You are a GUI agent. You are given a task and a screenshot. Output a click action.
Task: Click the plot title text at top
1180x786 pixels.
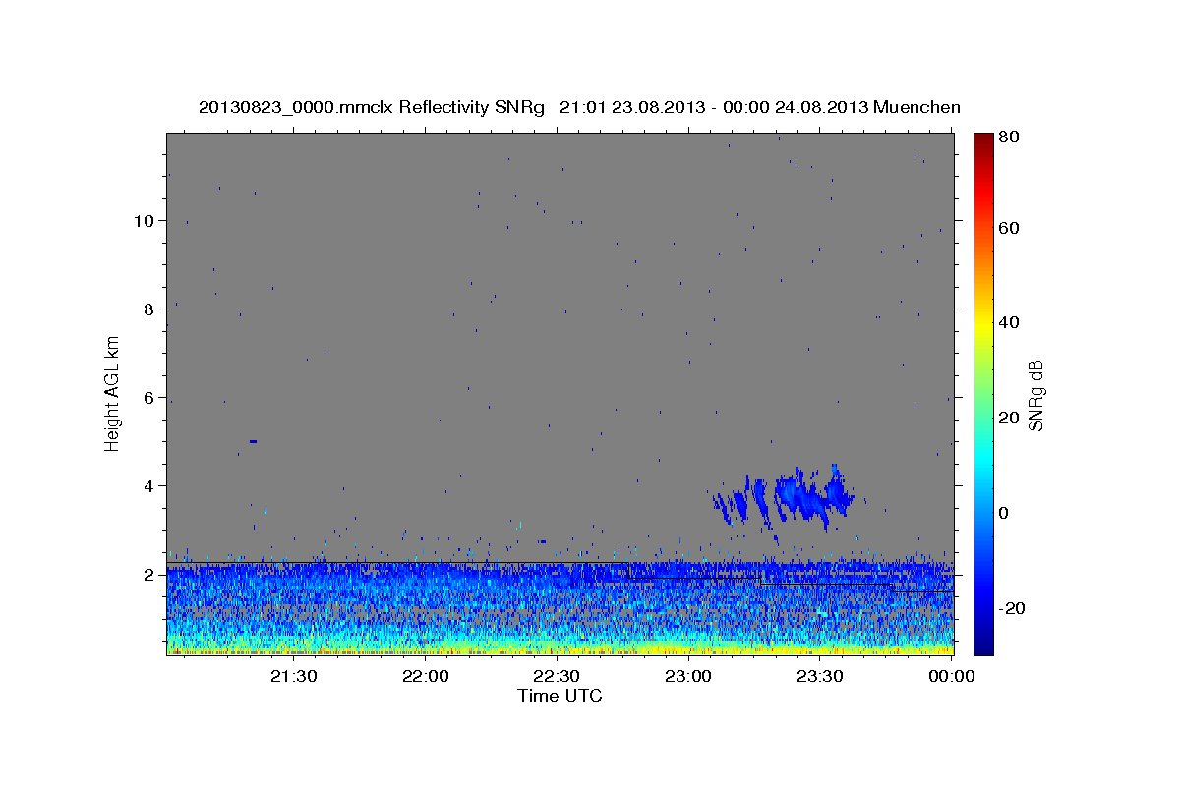[579, 107]
